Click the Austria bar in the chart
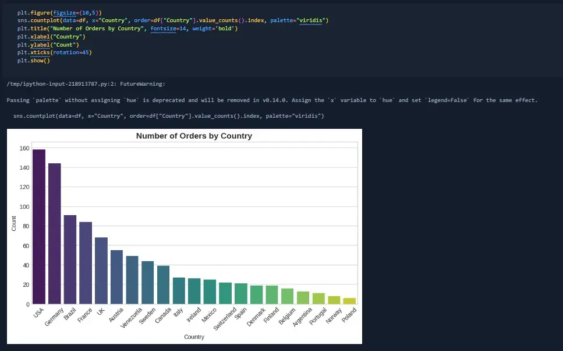Screen dimensions: 563x351 [x=116, y=277]
